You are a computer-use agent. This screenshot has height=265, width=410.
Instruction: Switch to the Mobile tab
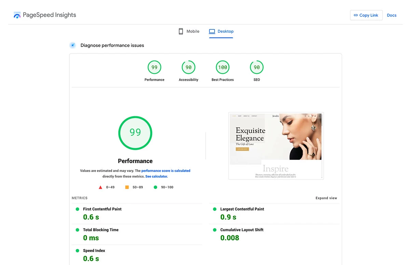point(189,31)
